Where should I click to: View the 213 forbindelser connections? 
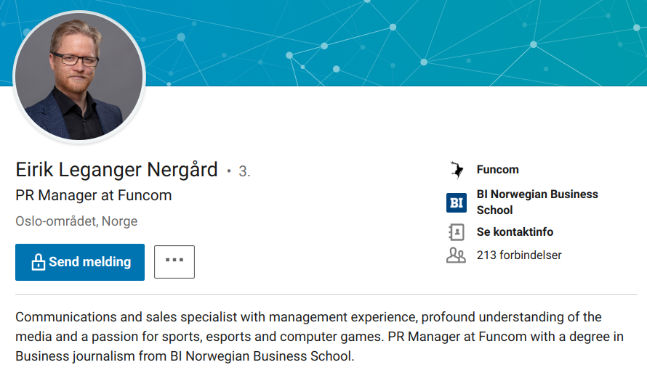(519, 255)
